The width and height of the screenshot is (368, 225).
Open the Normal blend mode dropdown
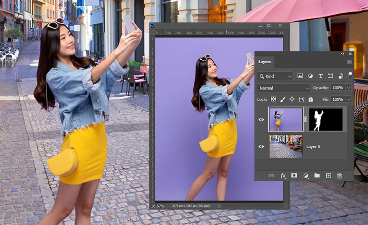pos(283,88)
